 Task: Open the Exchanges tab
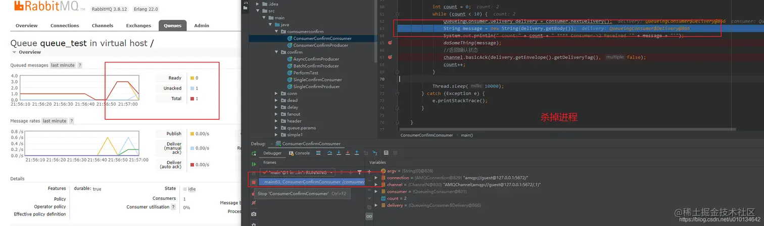point(138,26)
